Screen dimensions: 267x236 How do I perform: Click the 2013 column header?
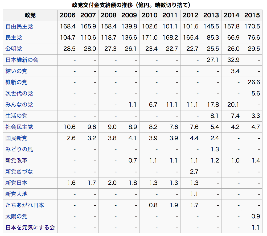211,15
